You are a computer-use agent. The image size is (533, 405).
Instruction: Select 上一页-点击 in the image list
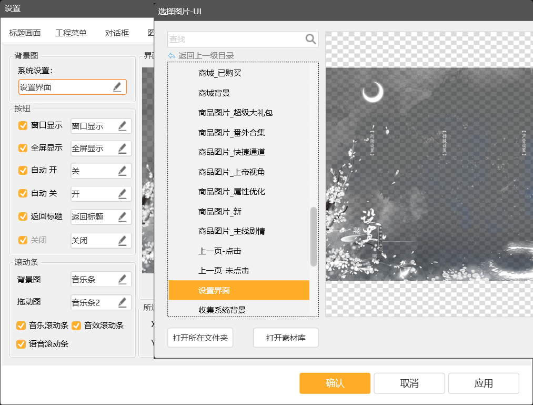click(x=219, y=251)
